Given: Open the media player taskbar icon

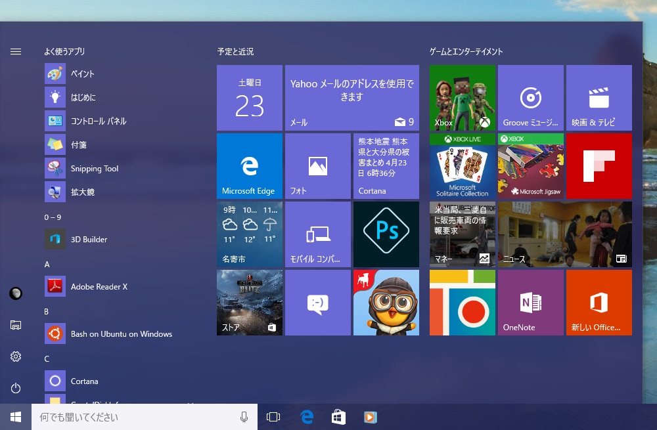Looking at the screenshot, I should click(371, 417).
